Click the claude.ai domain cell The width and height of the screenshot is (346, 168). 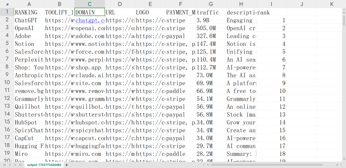90,75
